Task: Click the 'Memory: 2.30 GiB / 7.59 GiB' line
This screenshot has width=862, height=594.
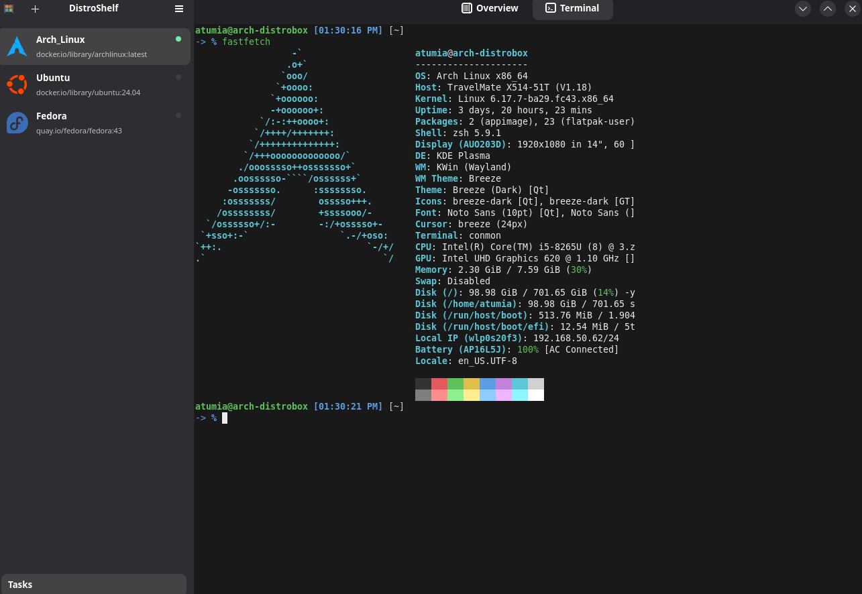Action: click(x=504, y=270)
